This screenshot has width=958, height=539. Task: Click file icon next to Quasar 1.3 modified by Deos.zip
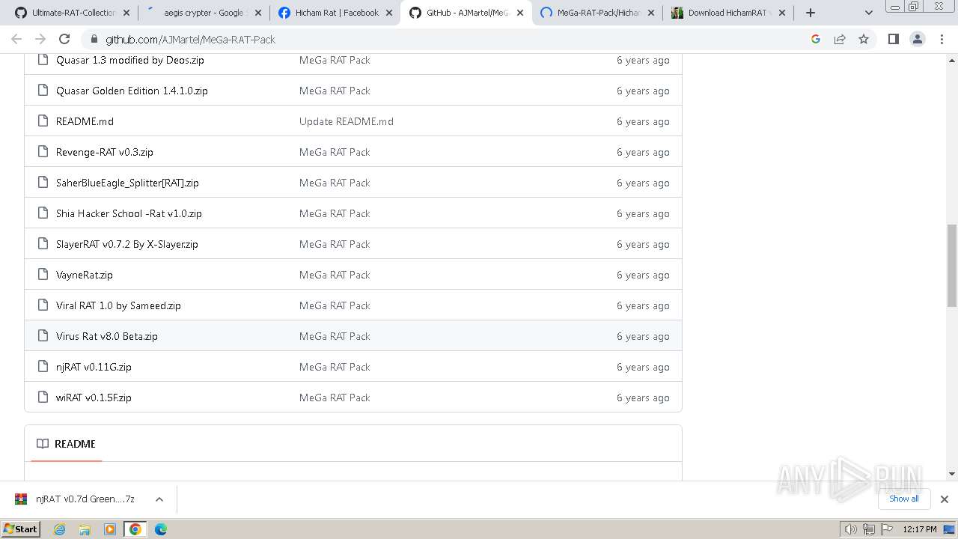coord(42,60)
